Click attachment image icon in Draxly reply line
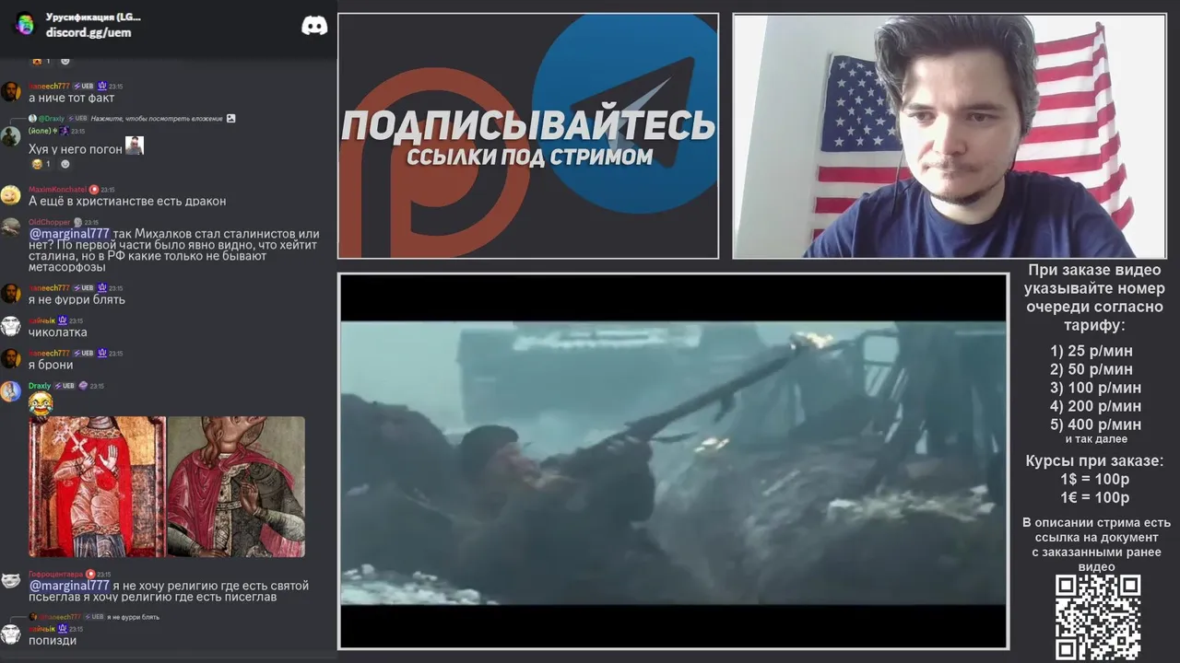The height and width of the screenshot is (663, 1180). [230, 118]
